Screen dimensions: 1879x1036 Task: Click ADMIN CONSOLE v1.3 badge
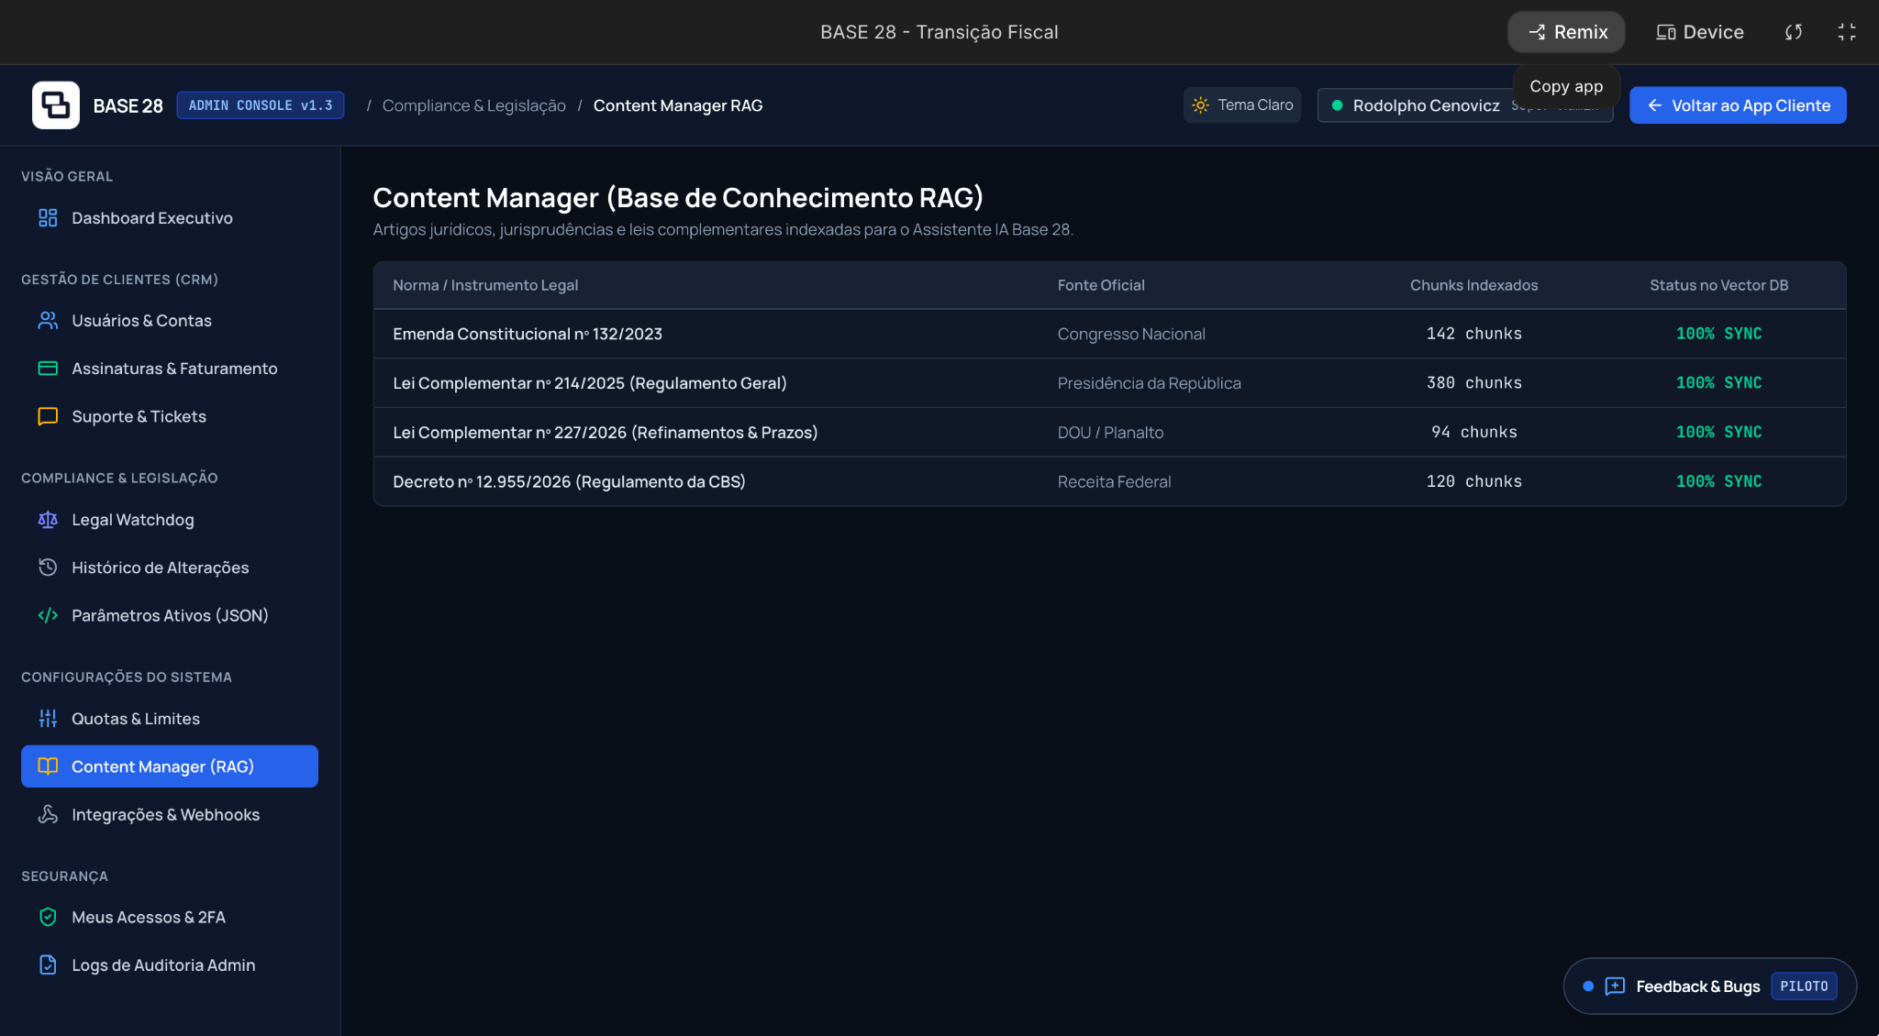[261, 105]
